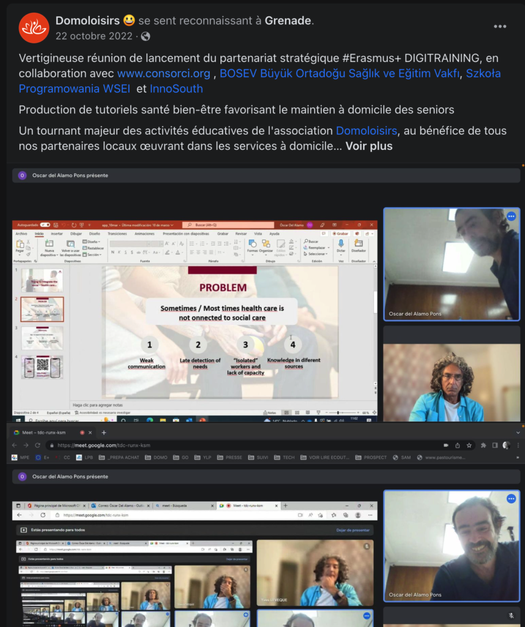Screen dimensions: 525x627
Task: Open the new tab plus in dark Chrome
Action: click(104, 433)
